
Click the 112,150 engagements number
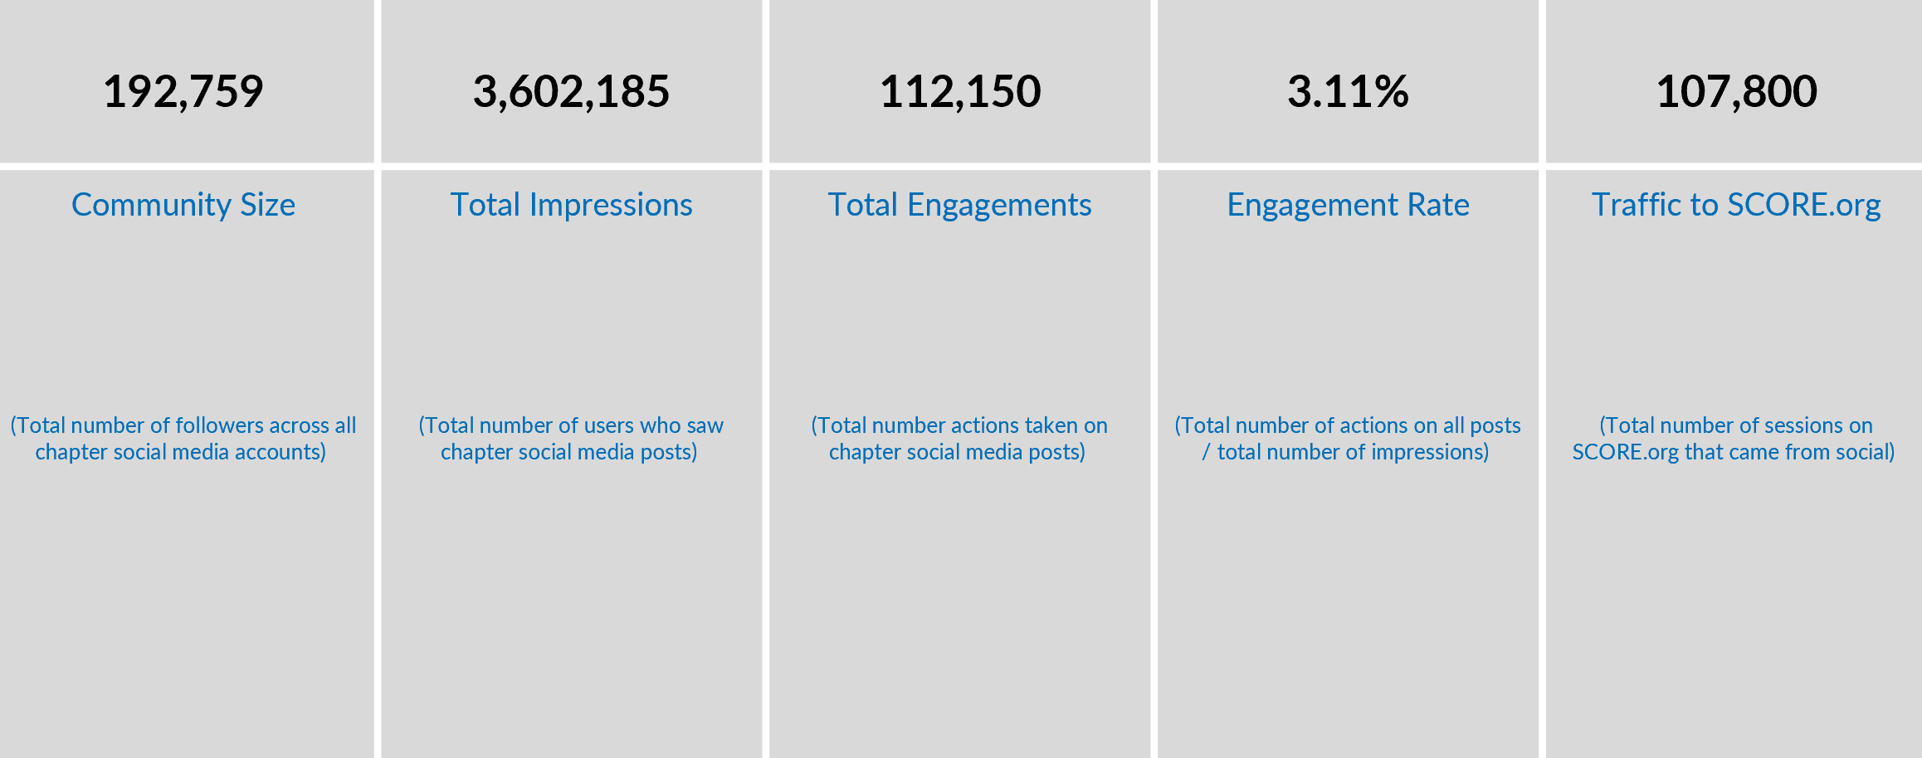click(960, 91)
